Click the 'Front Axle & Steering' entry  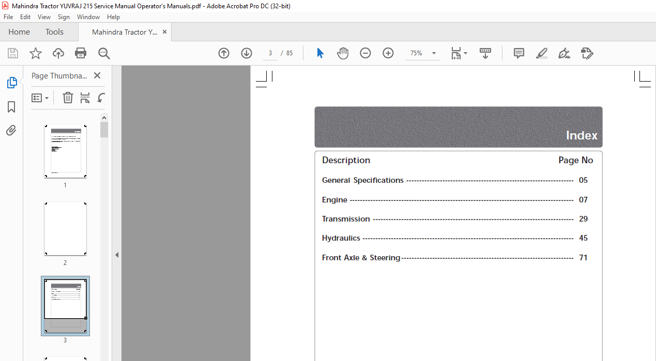coord(361,258)
